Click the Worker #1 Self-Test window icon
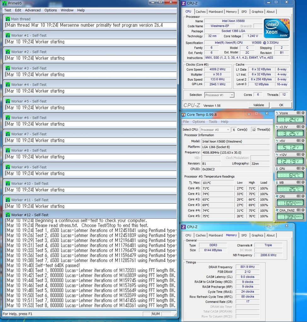307x322 pixels. pyautogui.click(x=8, y=36)
